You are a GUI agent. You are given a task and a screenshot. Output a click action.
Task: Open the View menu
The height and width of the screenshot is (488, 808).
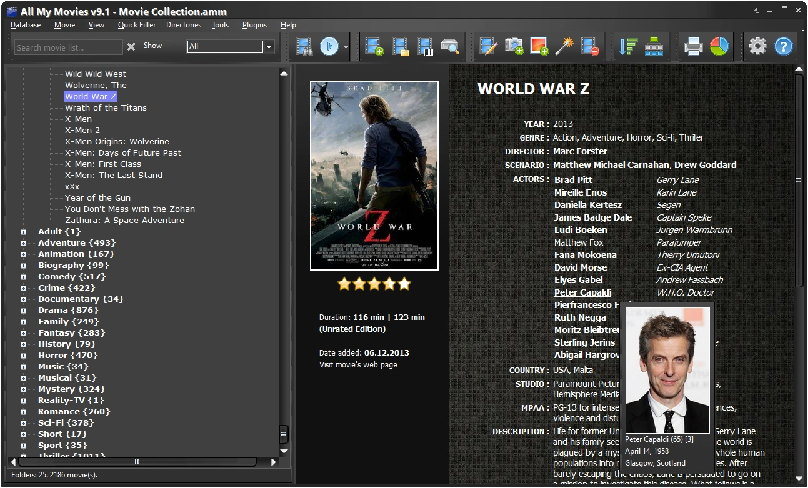pyautogui.click(x=96, y=25)
